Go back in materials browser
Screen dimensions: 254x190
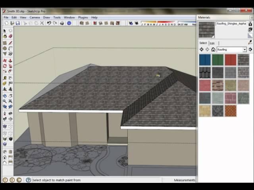click(x=202, y=49)
